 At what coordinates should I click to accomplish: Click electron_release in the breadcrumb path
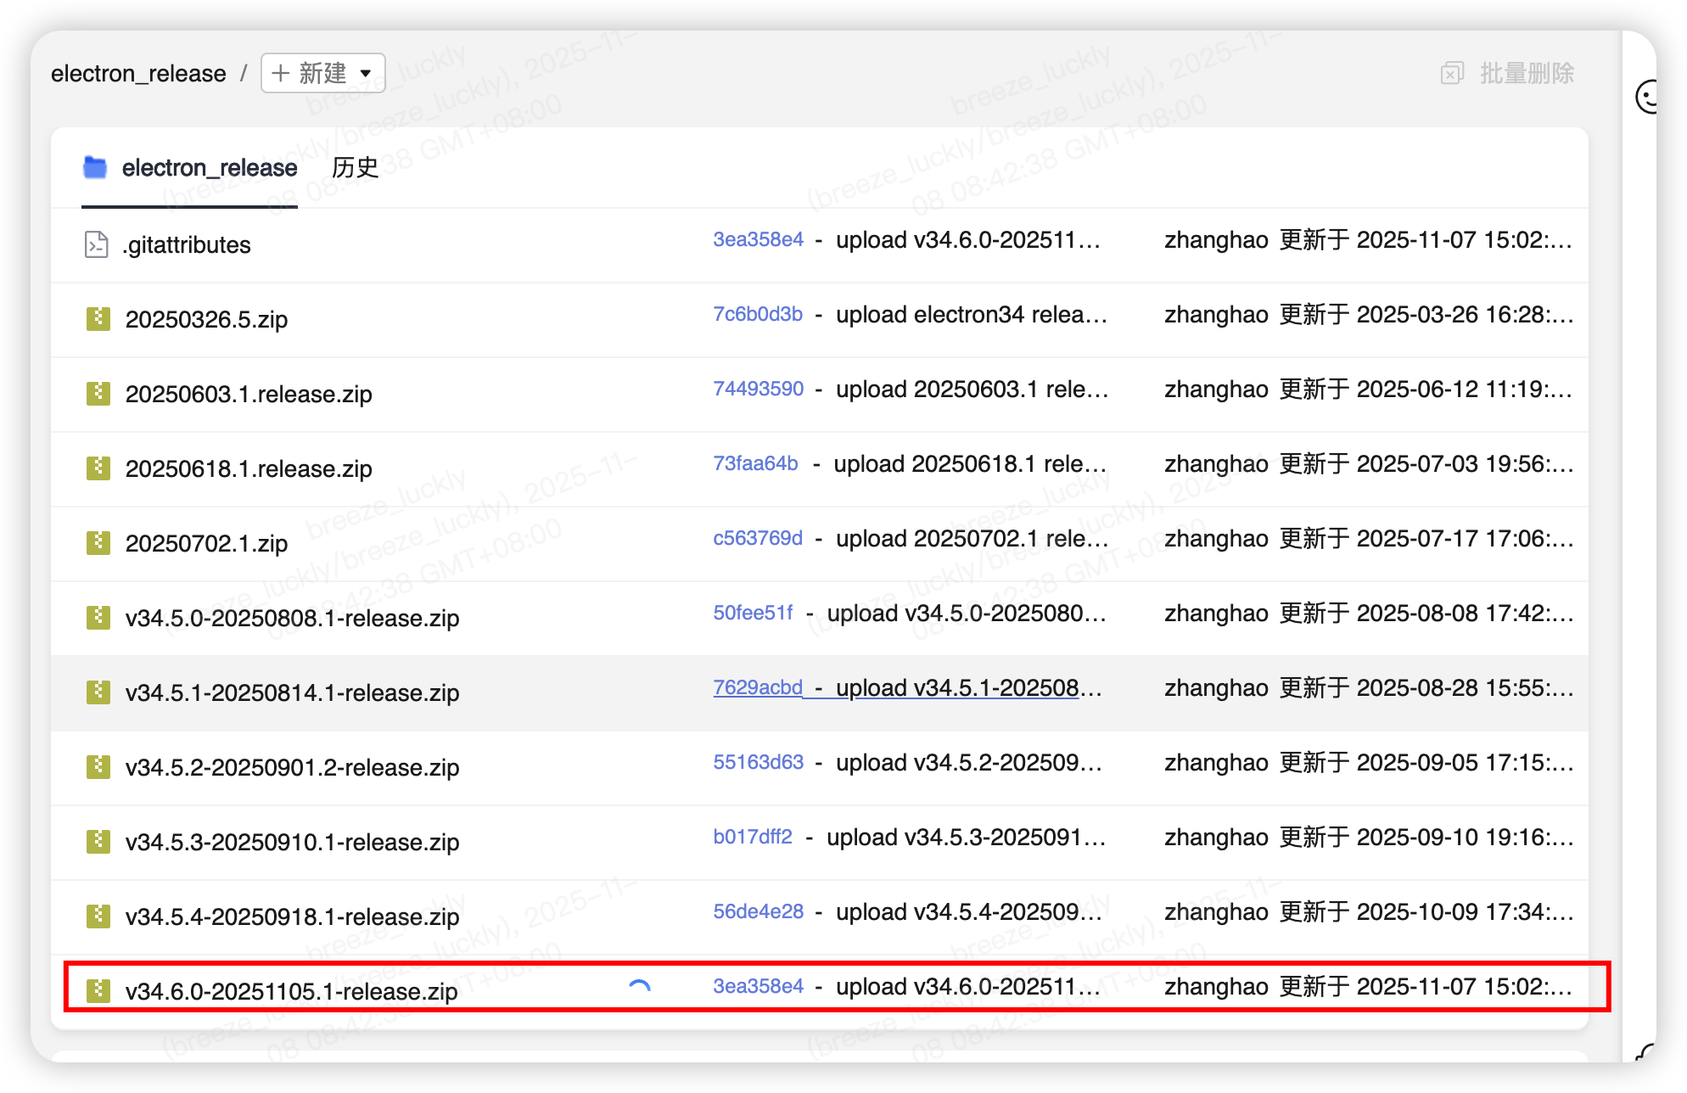point(138,73)
